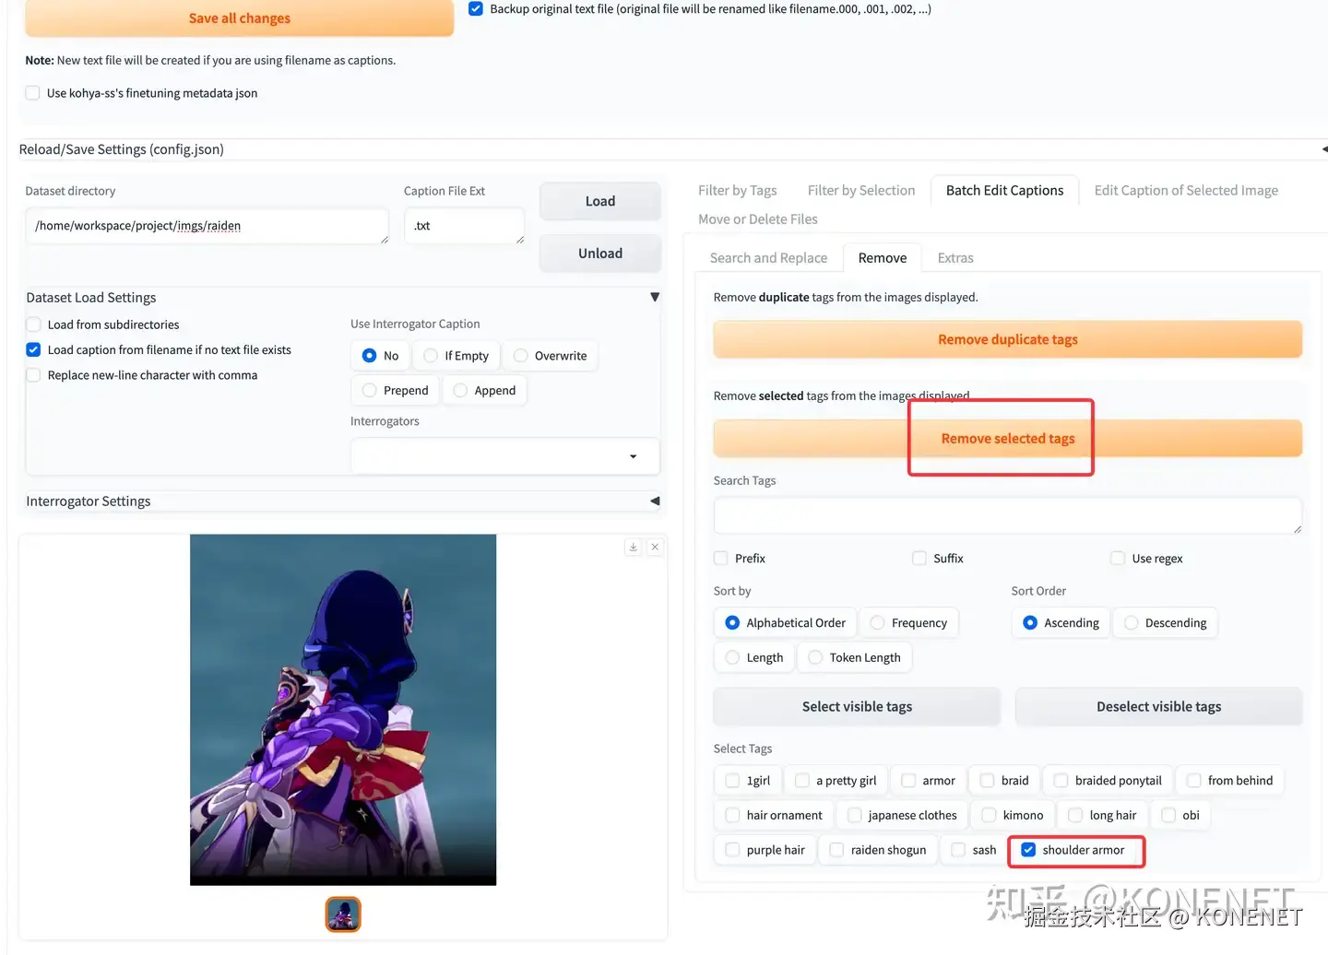1328x955 pixels.
Task: Check the Suffix option
Action: [919, 559]
